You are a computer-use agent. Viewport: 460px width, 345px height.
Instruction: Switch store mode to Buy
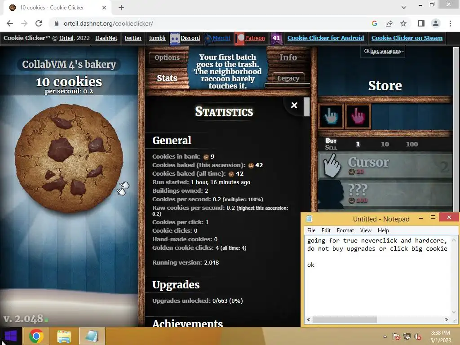tap(331, 141)
